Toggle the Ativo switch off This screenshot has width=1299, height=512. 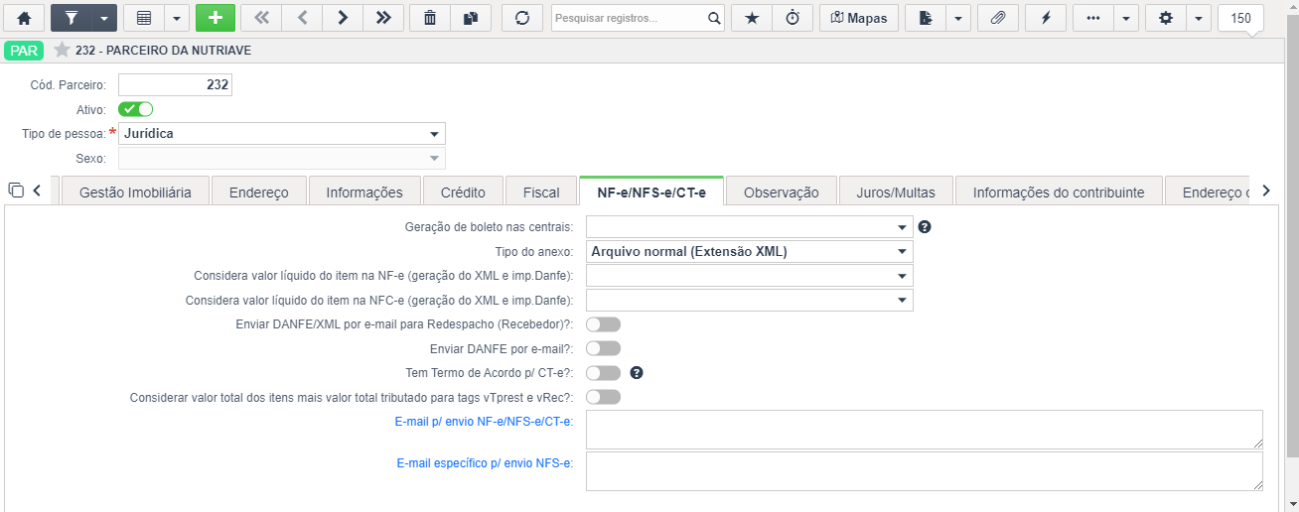point(135,109)
